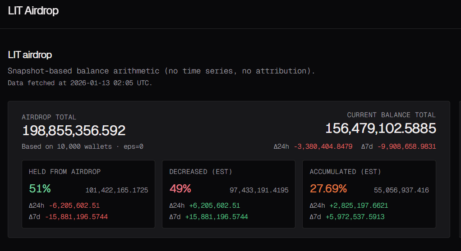Click the accumulated amount 55,056,937.416

pyautogui.click(x=401, y=190)
